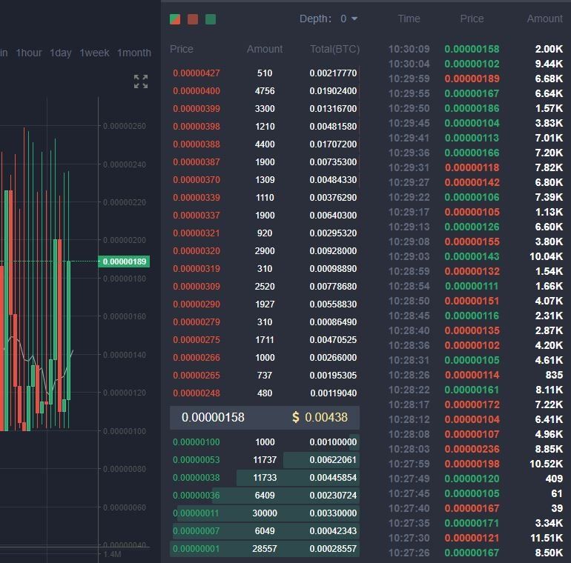Show only buy orders with green icon
The height and width of the screenshot is (563, 571).
pos(211,19)
